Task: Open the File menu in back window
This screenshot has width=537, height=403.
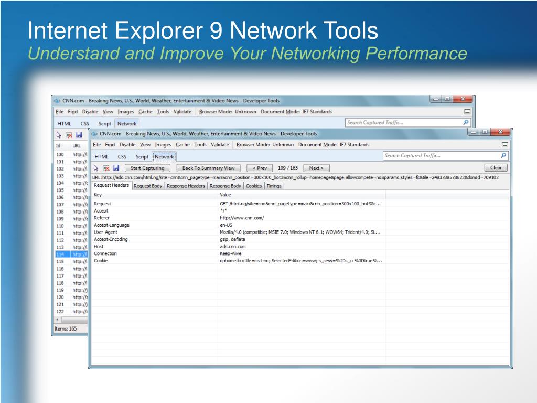Action: 60,112
